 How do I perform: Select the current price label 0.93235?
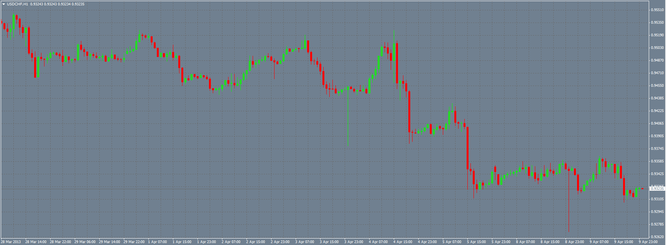click(x=658, y=188)
